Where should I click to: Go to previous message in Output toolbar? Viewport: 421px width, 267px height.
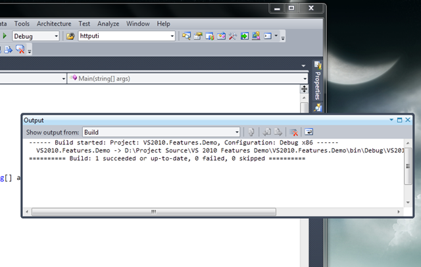click(266, 132)
